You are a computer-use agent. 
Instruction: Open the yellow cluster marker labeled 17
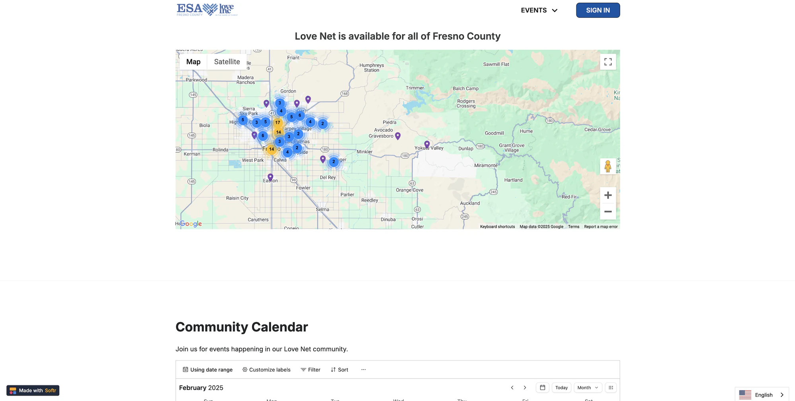[x=277, y=122]
